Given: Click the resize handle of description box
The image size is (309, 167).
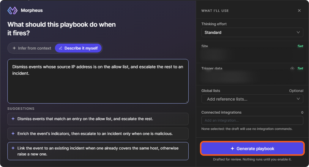Looking at the screenshot, I should pyautogui.click(x=187, y=102).
